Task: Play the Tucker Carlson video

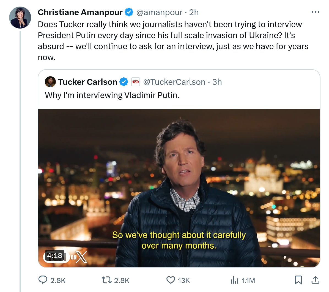Action: (179, 188)
